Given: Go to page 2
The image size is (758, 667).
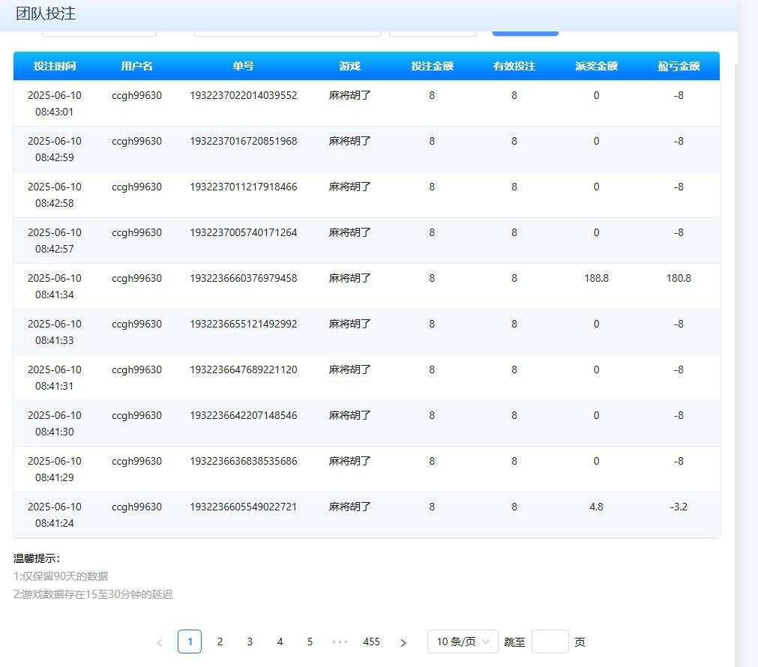Looking at the screenshot, I should (x=220, y=642).
